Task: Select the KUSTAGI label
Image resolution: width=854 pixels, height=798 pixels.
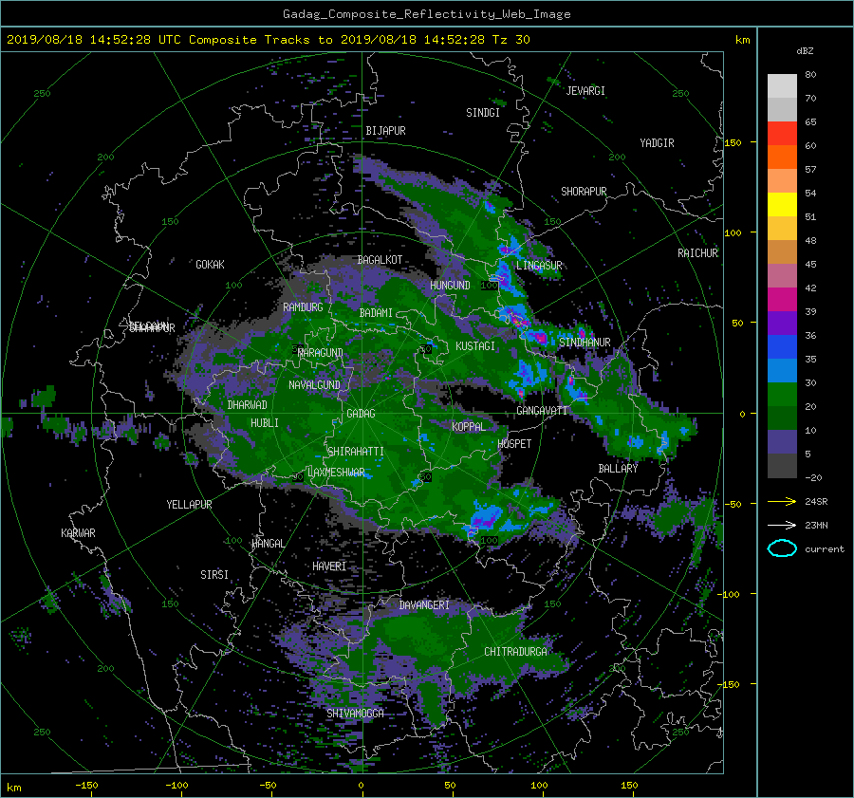Action: tap(475, 346)
